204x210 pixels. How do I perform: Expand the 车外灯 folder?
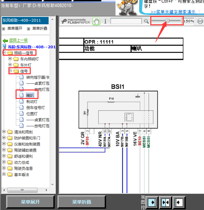point(10,65)
